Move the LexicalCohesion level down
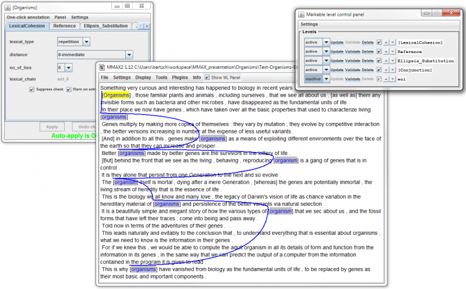This screenshot has height=289, width=466. [x=393, y=42]
